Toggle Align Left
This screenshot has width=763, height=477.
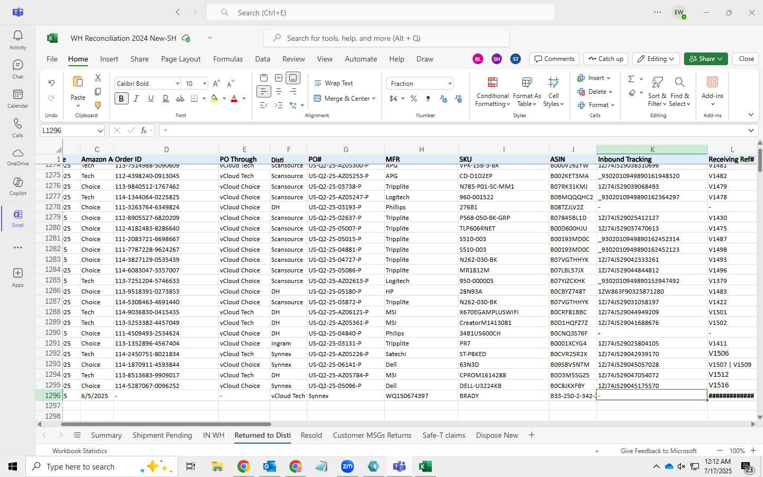tap(263, 92)
